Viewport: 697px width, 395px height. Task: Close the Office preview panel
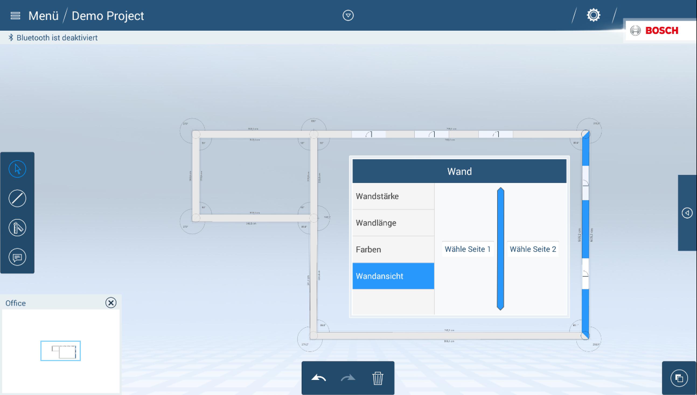[111, 302]
